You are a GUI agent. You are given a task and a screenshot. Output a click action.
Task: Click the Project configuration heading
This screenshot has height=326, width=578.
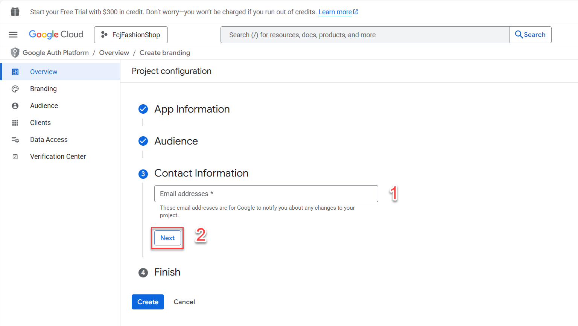172,71
